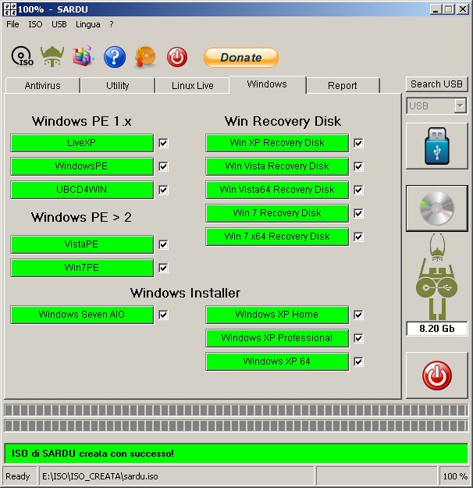Open help with the blue question mark icon
This screenshot has width=473, height=488.
(x=115, y=57)
